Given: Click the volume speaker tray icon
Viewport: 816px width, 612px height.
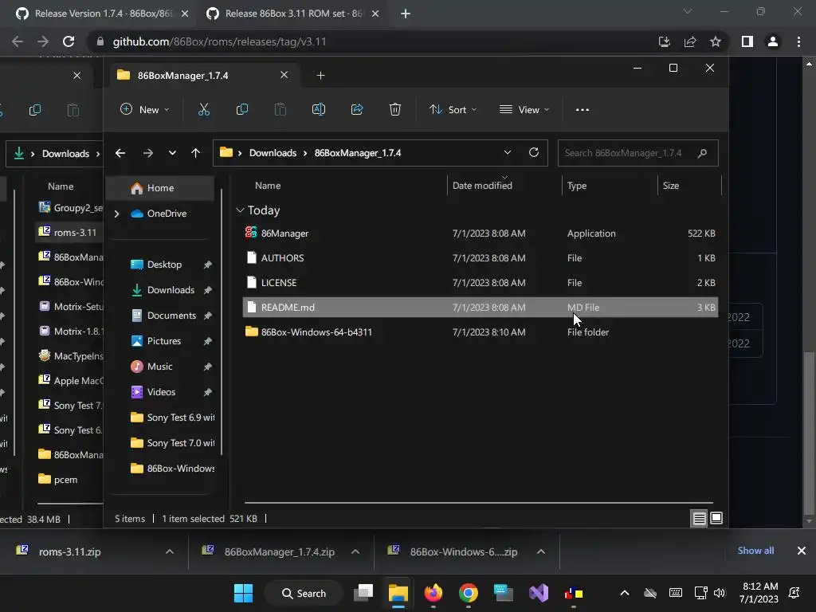Looking at the screenshot, I should [x=720, y=593].
